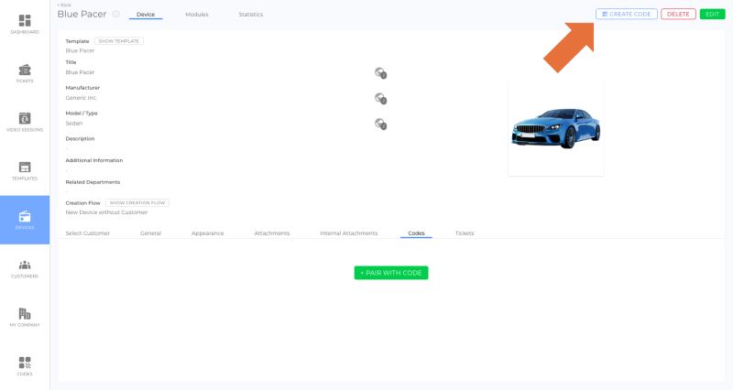Switch to the Modules tab
This screenshot has width=733, height=390.
(x=197, y=15)
